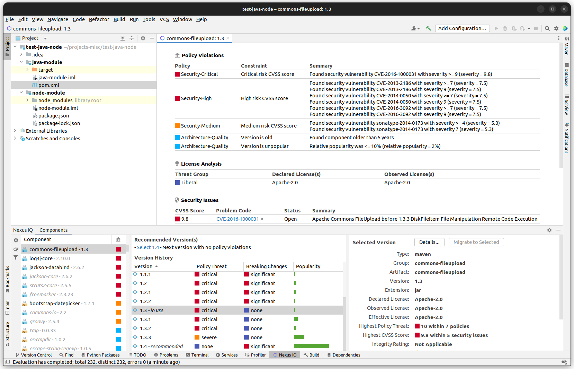Expand all in Project panel
Screen dimensions: 574x369
[x=123, y=38]
